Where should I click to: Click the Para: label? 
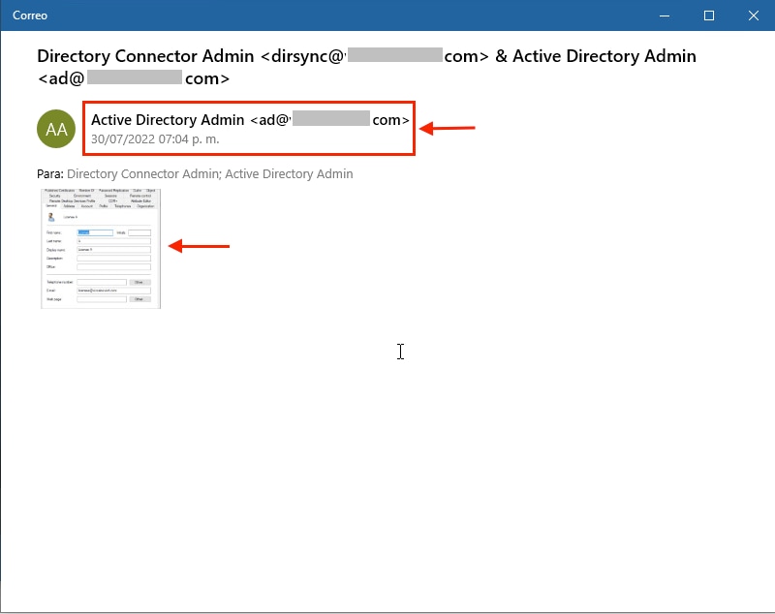(50, 174)
